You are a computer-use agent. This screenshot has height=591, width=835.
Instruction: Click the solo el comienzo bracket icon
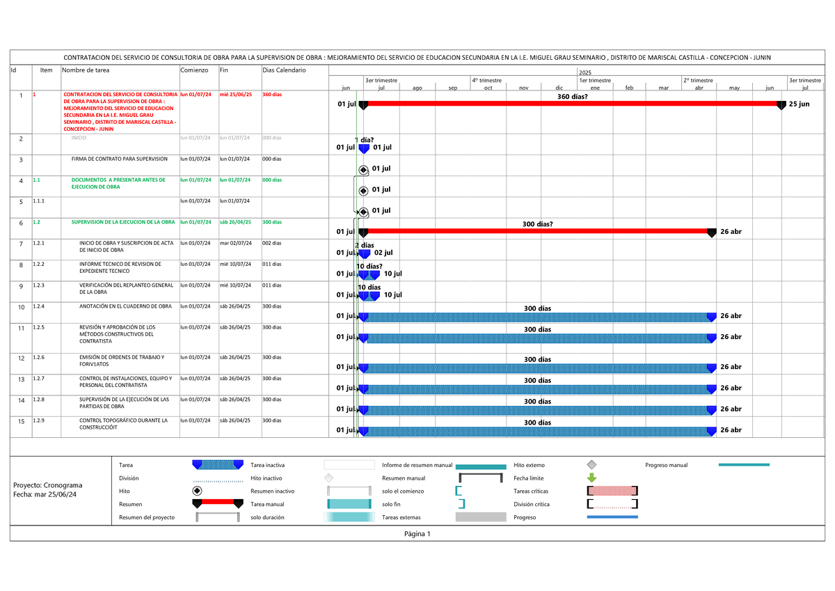[x=459, y=491]
